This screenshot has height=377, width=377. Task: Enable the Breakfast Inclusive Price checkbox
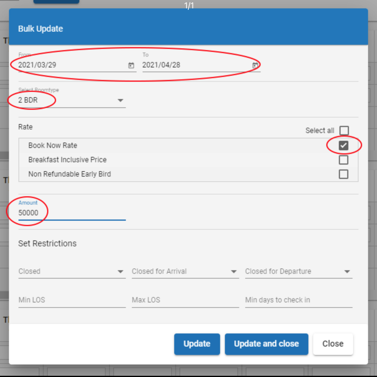343,160
